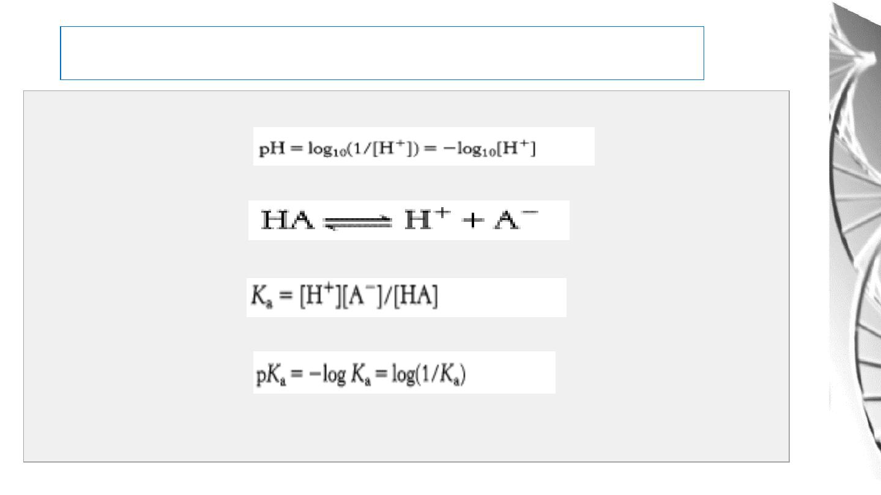This screenshot has width=881, height=495.
Task: Click the Ka symbol starting the third equation
Action: [x=258, y=298]
